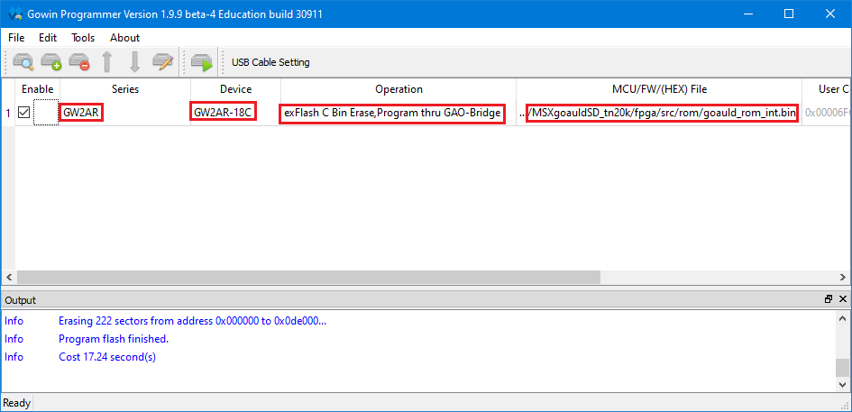Select the exFlash C Bin Erase operation cell
852x412 pixels.
[x=399, y=113]
